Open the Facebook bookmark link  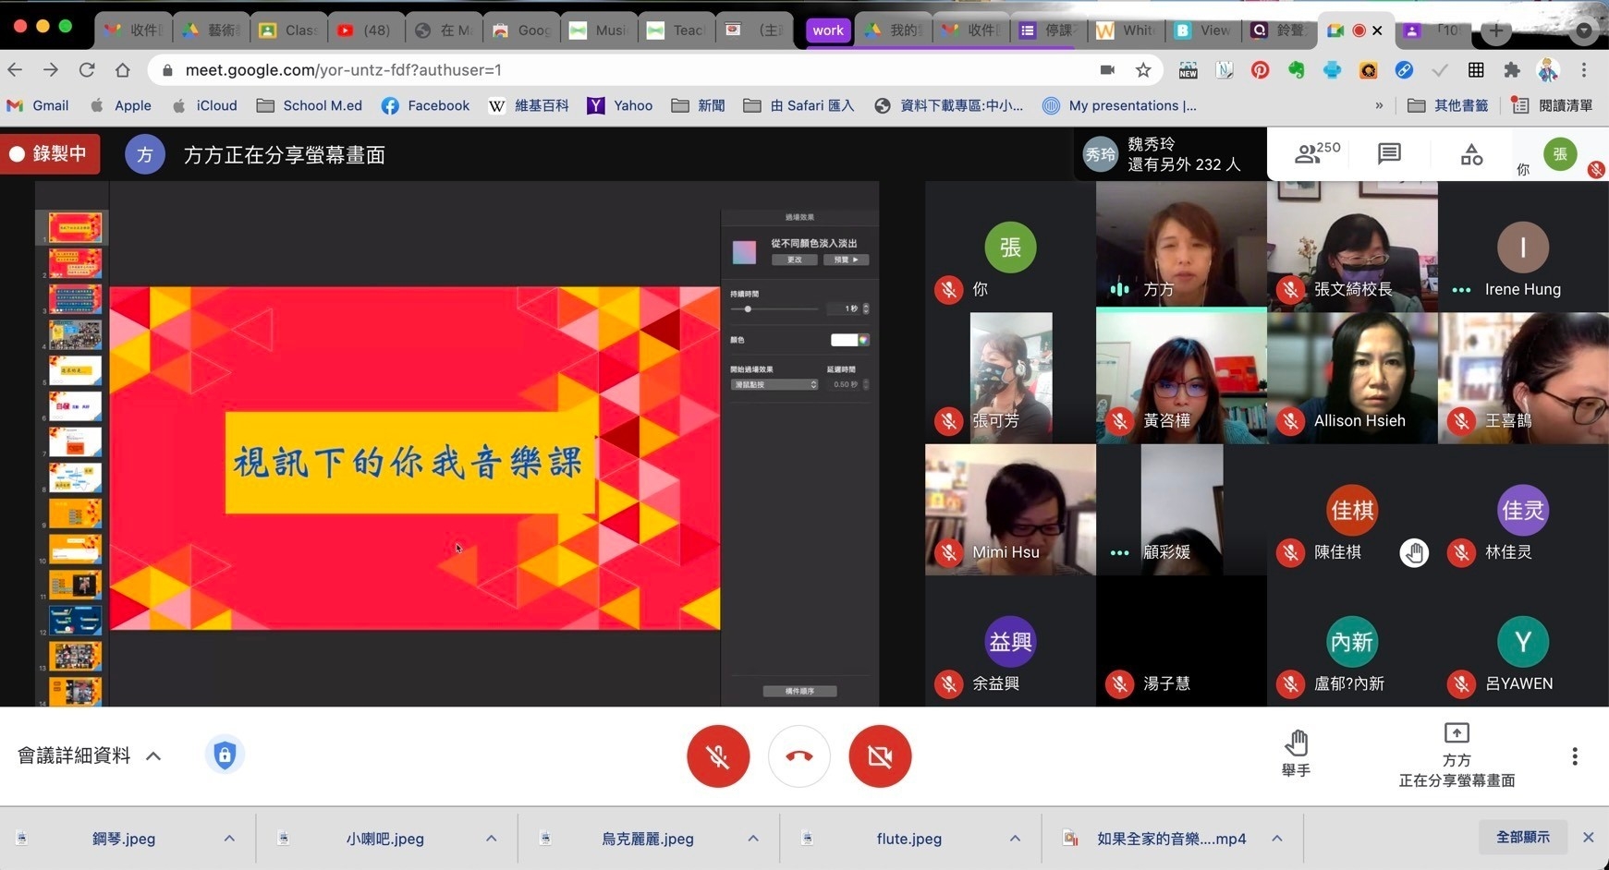pyautogui.click(x=426, y=105)
